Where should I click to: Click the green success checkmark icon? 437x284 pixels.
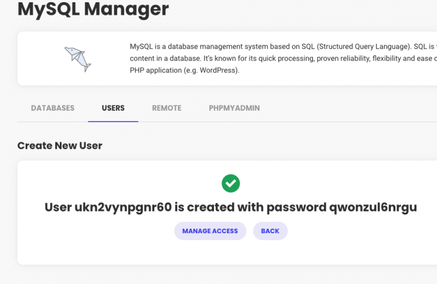(231, 183)
